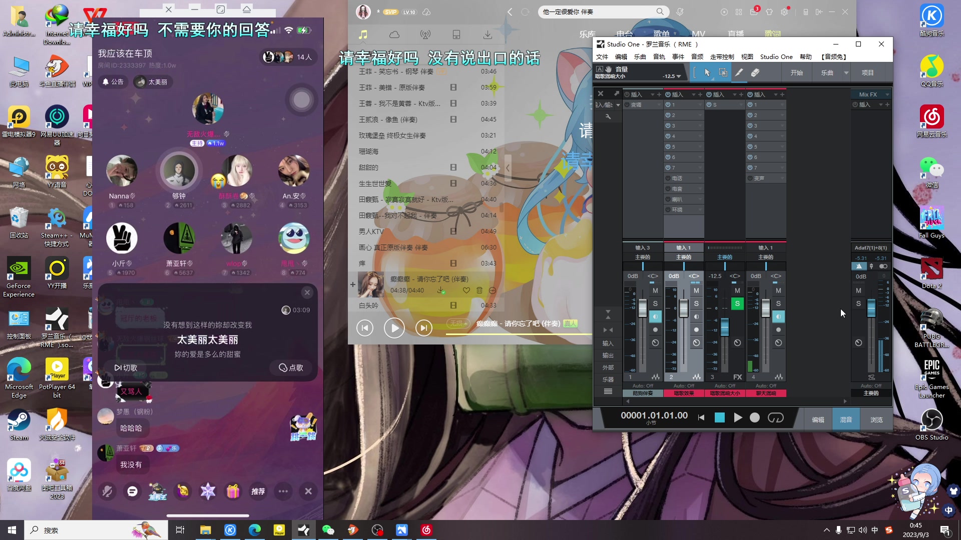Screen dimensions: 961x540
Task: Open the 酷狗伴奏 channel insert menu arrow
Action: point(653,94)
